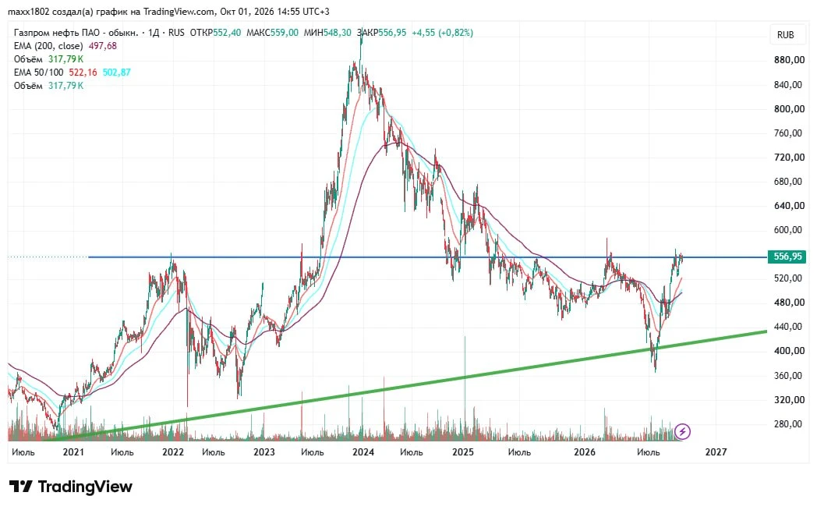Image resolution: width=817 pixels, height=510 pixels.
Task: Click the +4,55 (+0,82%) change value
Action: pos(442,33)
